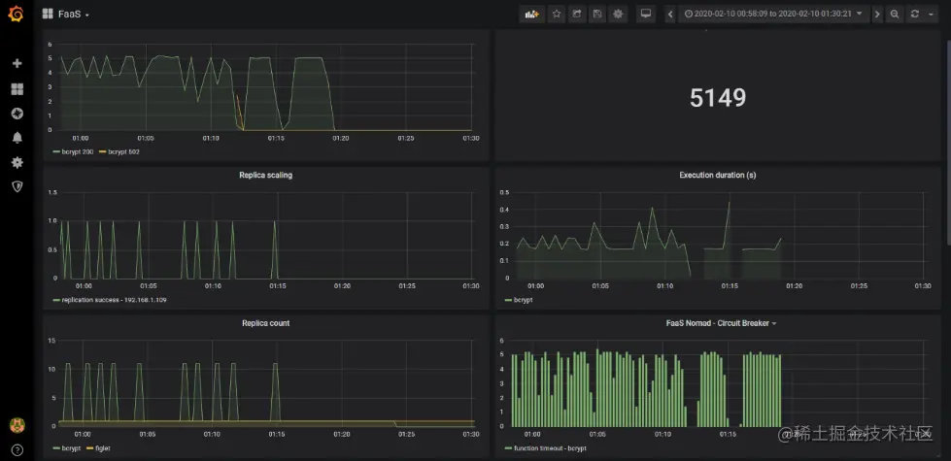Shift time range backward with left arrow
951x461 pixels.
pyautogui.click(x=670, y=14)
